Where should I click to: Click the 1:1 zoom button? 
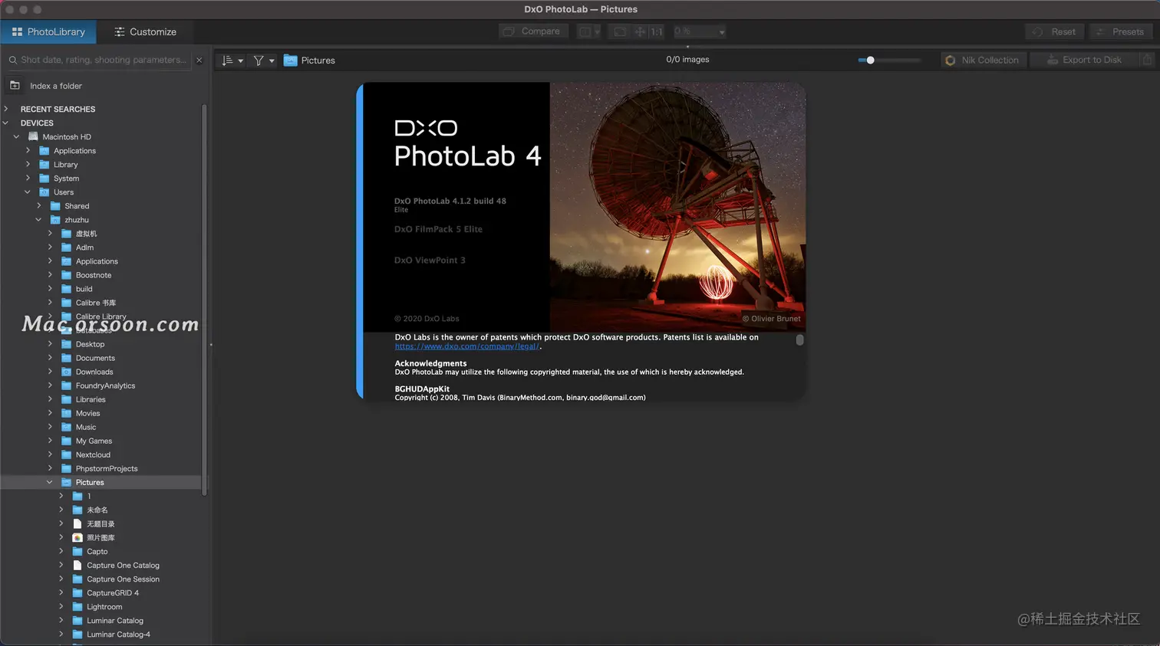pyautogui.click(x=656, y=31)
